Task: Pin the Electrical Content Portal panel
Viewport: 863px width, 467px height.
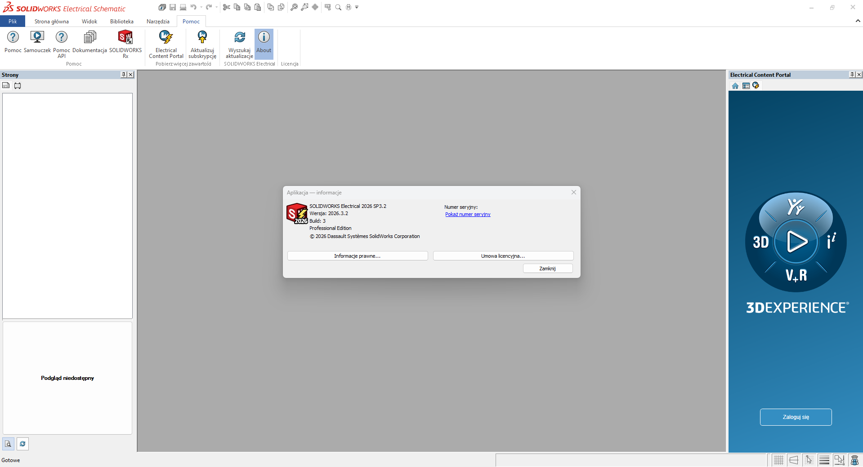Action: point(852,75)
